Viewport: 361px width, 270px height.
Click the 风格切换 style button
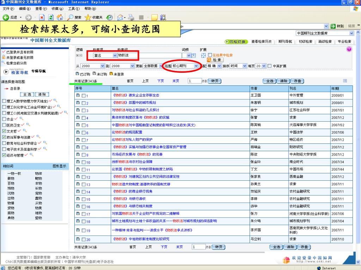click(236, 41)
